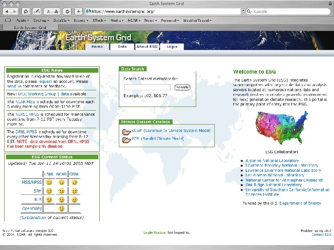Viewport: 334px width, 250px height.
Task: Open the NERSC HPSS link
Action: 27,114
